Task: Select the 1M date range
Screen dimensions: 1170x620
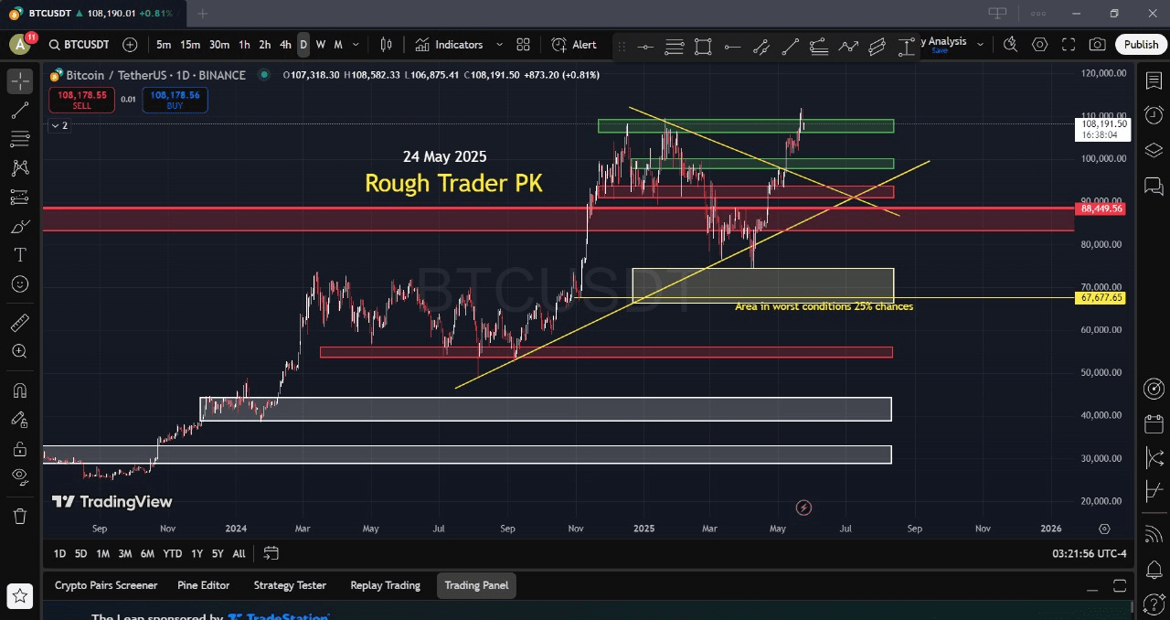Action: pyautogui.click(x=103, y=553)
